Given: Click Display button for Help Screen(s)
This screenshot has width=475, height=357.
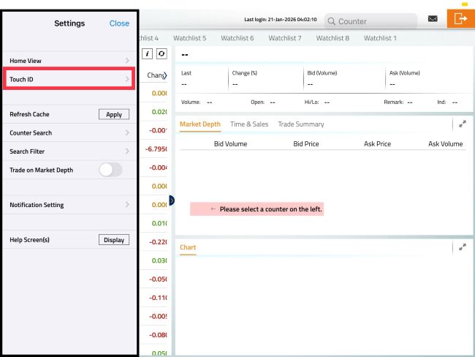Looking at the screenshot, I should (x=114, y=240).
